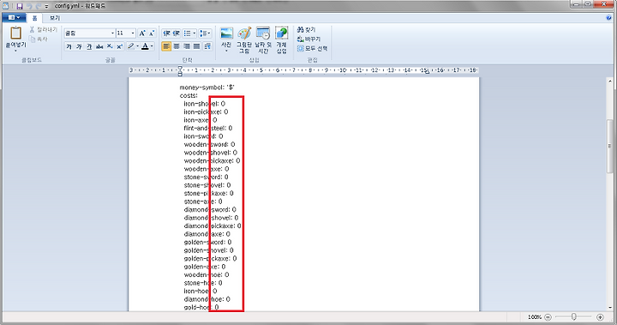Expand the font family dropdown
Screen dimensions: 617x325
click(112, 33)
